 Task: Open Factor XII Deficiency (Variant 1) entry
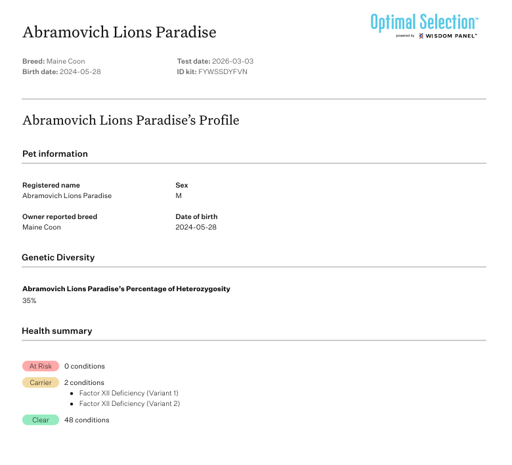(x=129, y=394)
